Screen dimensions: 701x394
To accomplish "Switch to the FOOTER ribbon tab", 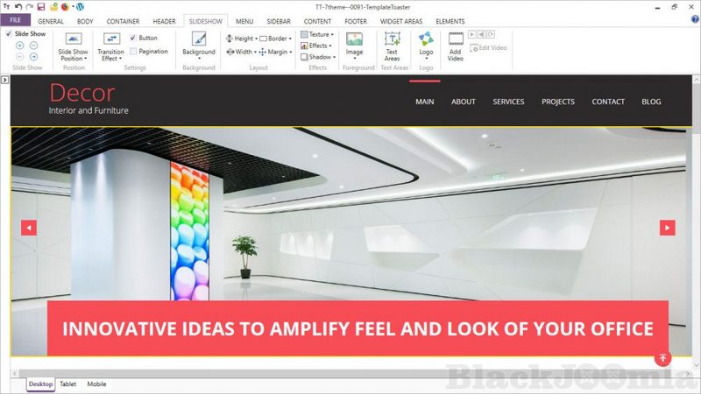I will [x=356, y=20].
